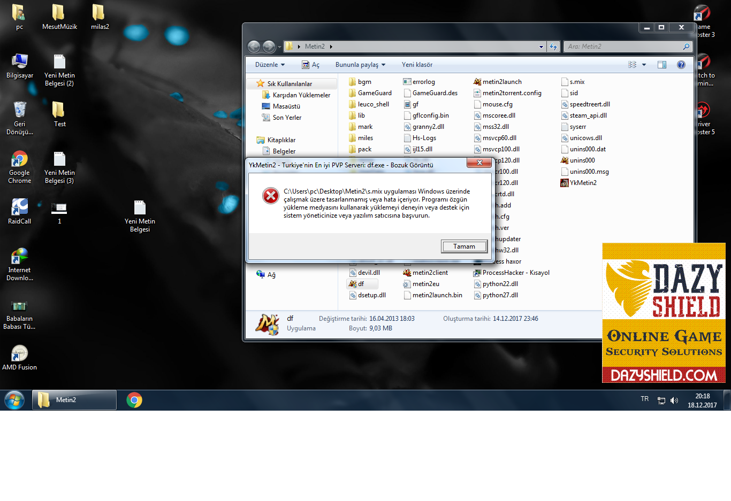Open the Windows Start orb
This screenshot has width=731, height=501.
pos(14,400)
